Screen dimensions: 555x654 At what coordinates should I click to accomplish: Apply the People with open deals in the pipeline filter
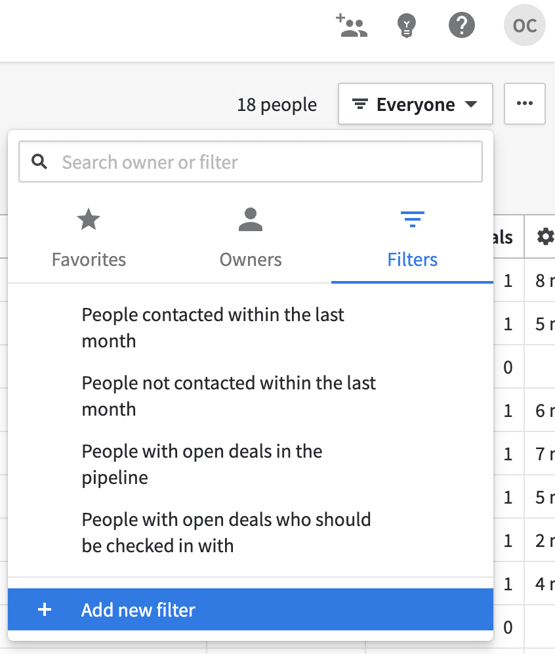pos(201,464)
